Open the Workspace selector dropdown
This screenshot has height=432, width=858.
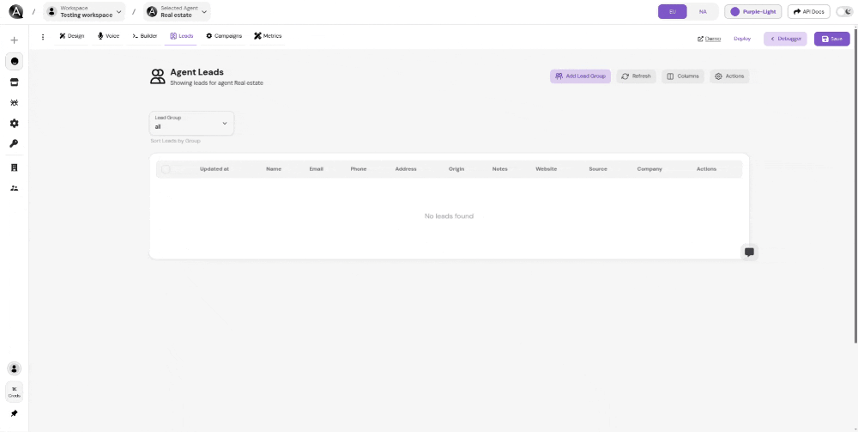(84, 11)
